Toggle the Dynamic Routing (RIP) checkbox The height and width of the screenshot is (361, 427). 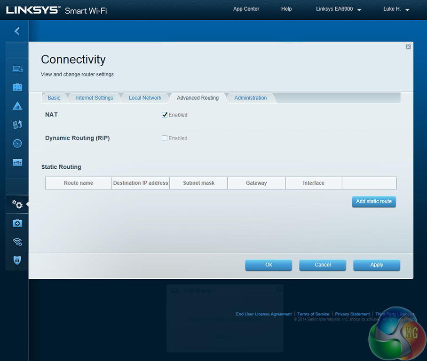point(165,138)
